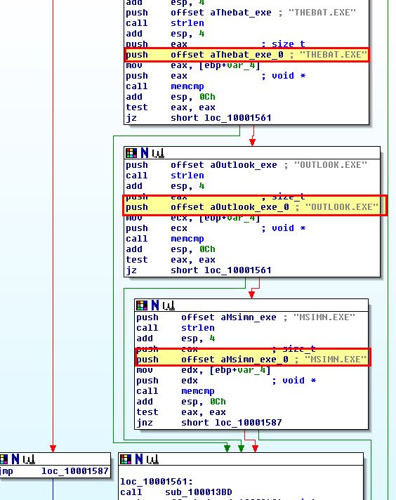Click the color palette icon on the jmp node

4,459
